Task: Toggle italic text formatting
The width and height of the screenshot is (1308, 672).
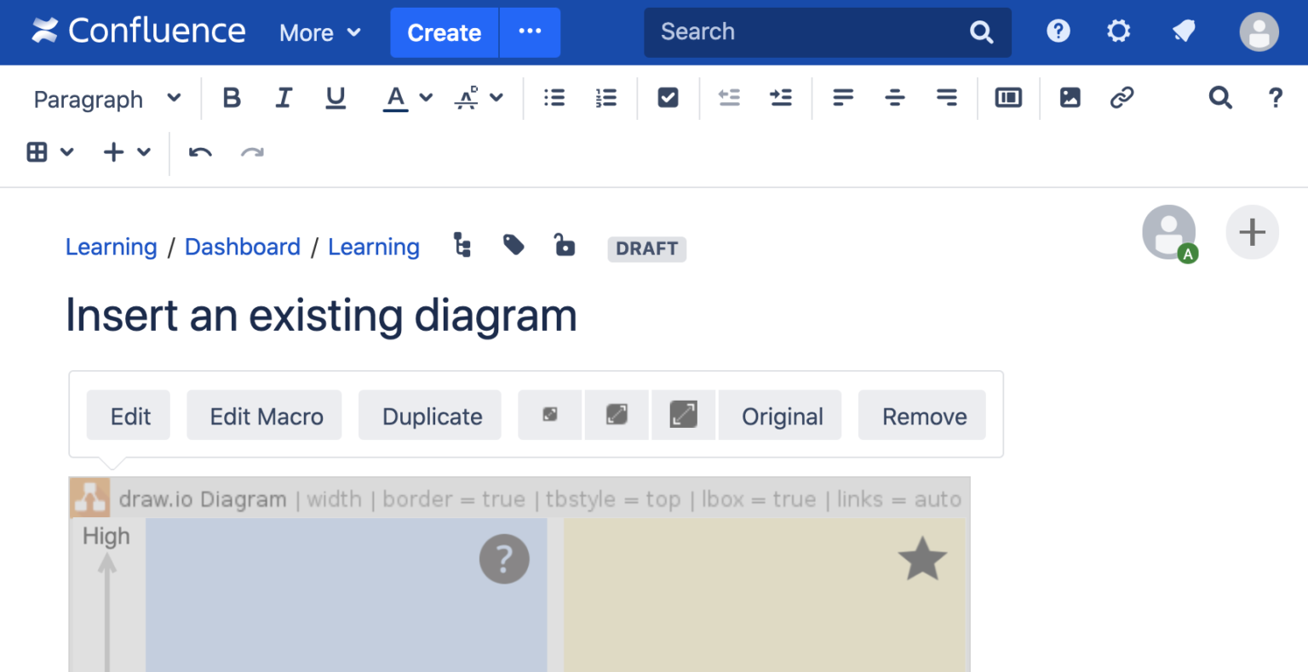Action: point(284,99)
